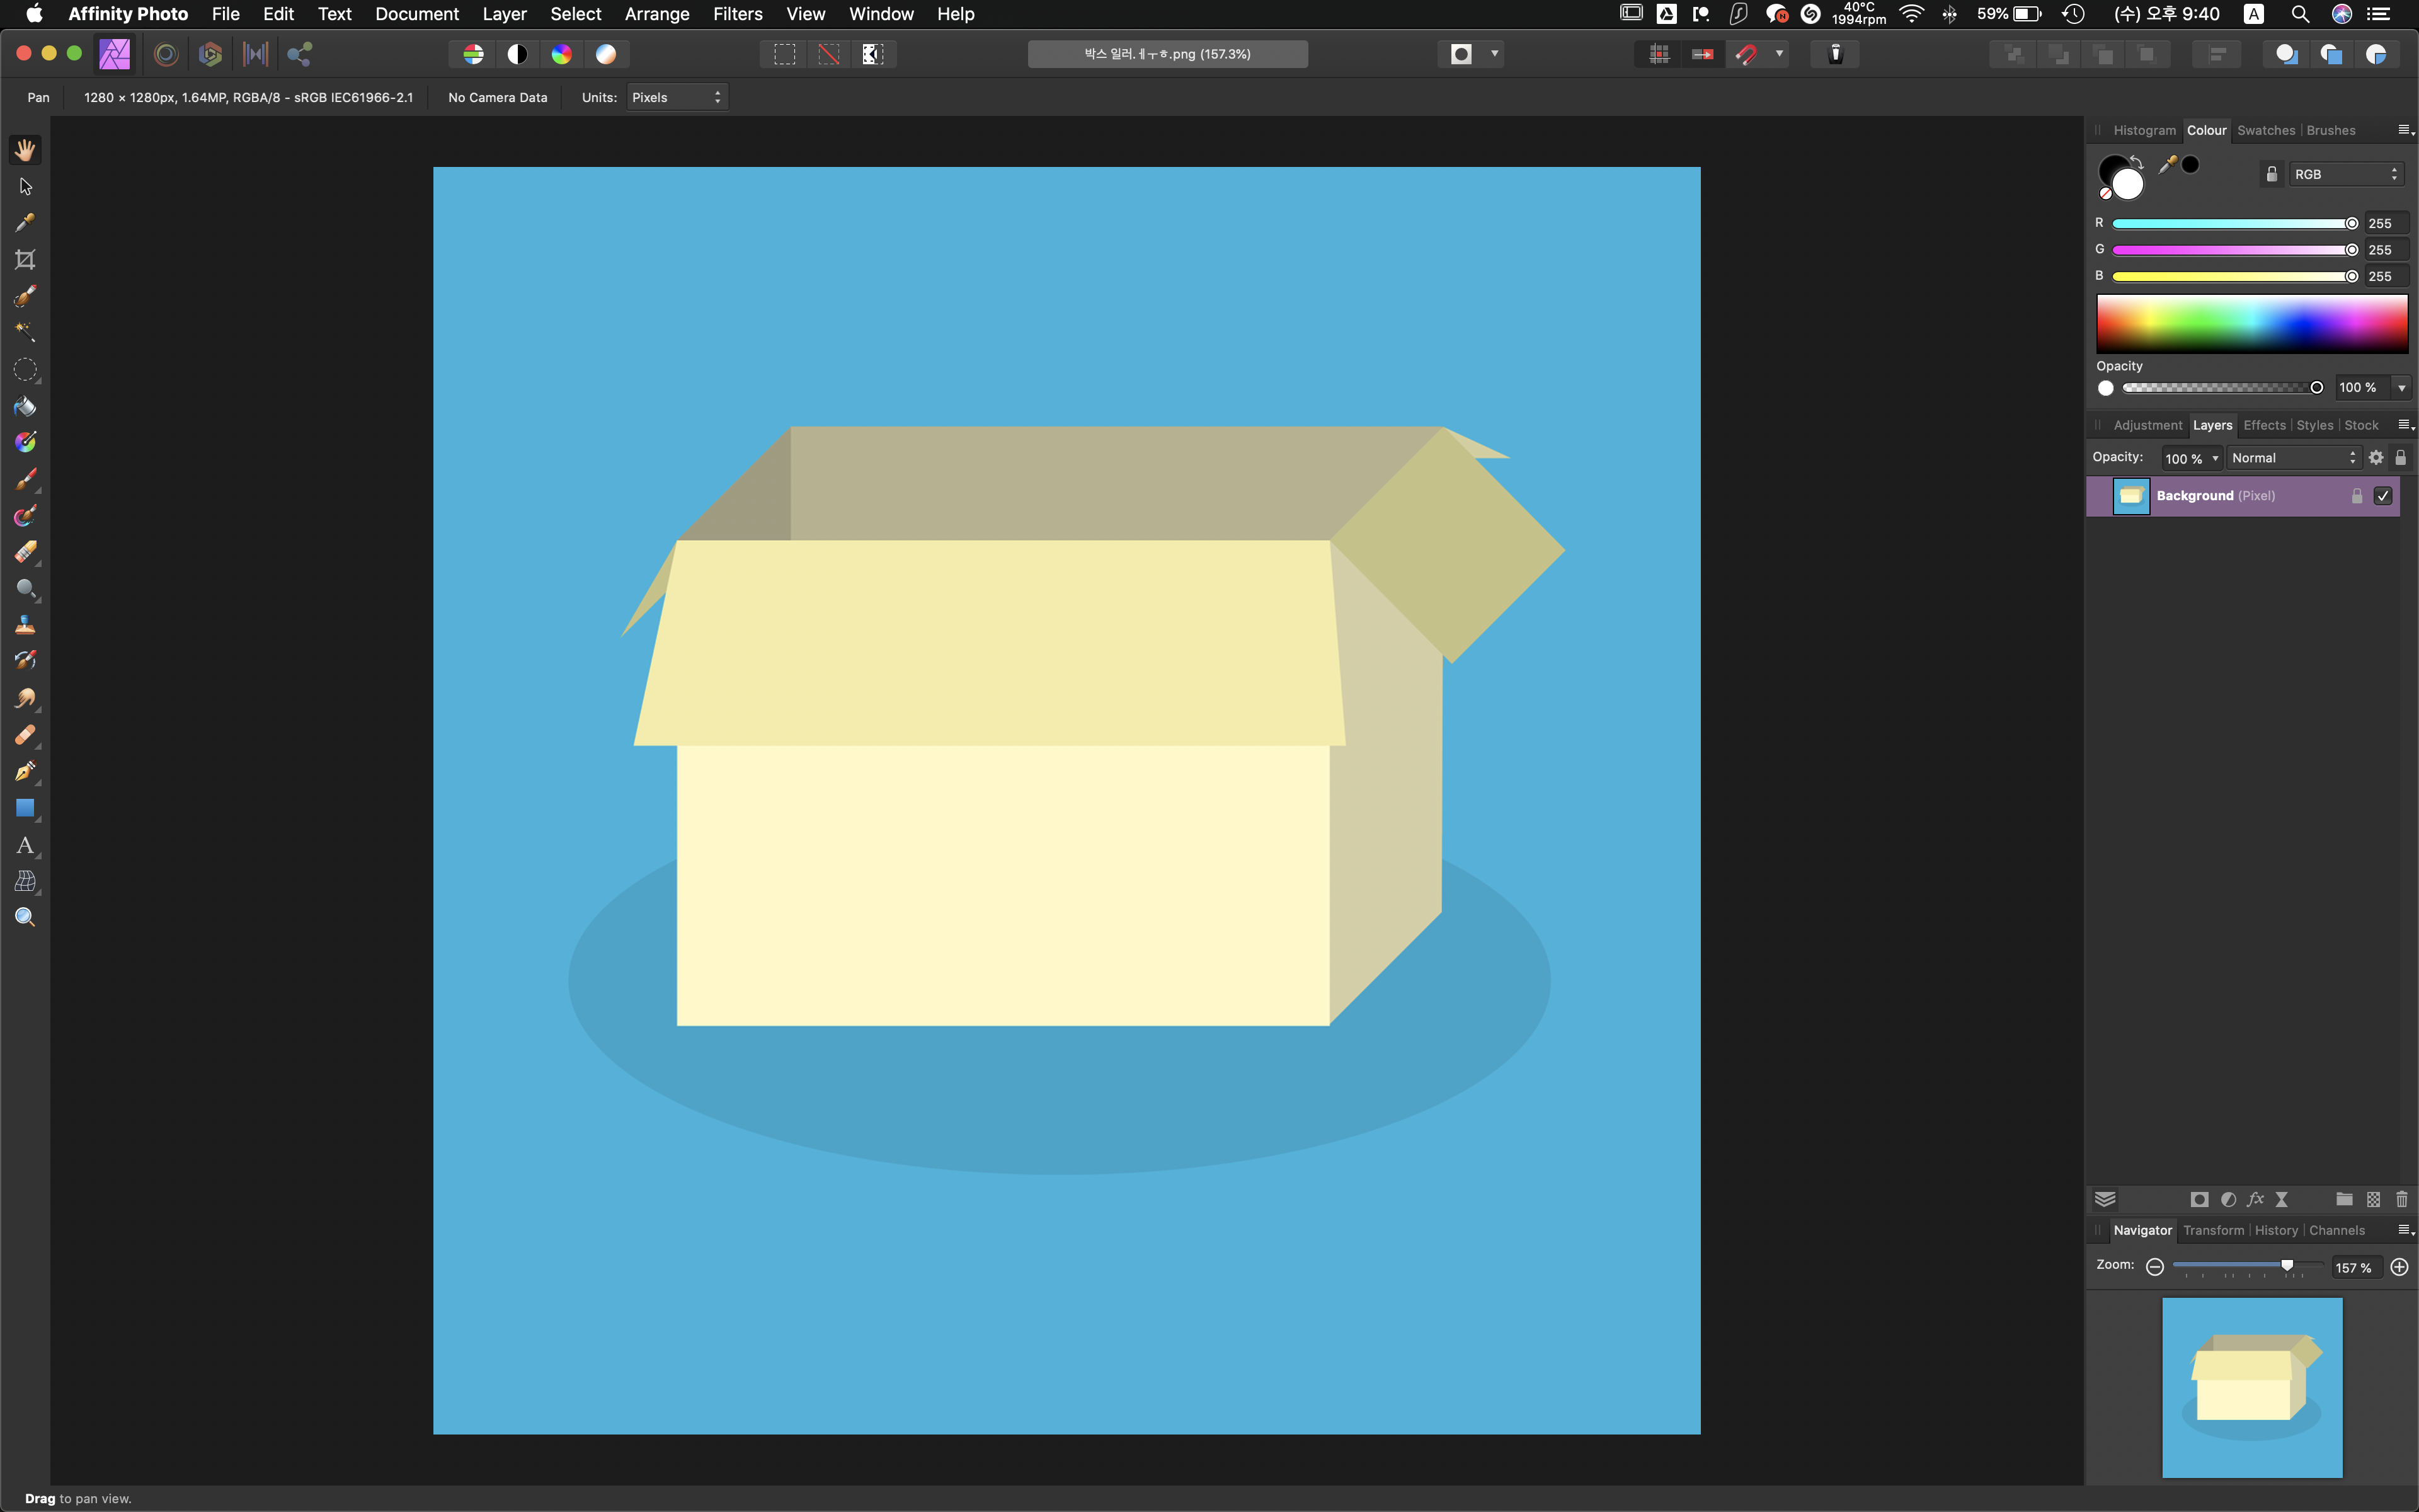Toggle the Background layer lock icon
The image size is (2419, 1512).
[2356, 496]
